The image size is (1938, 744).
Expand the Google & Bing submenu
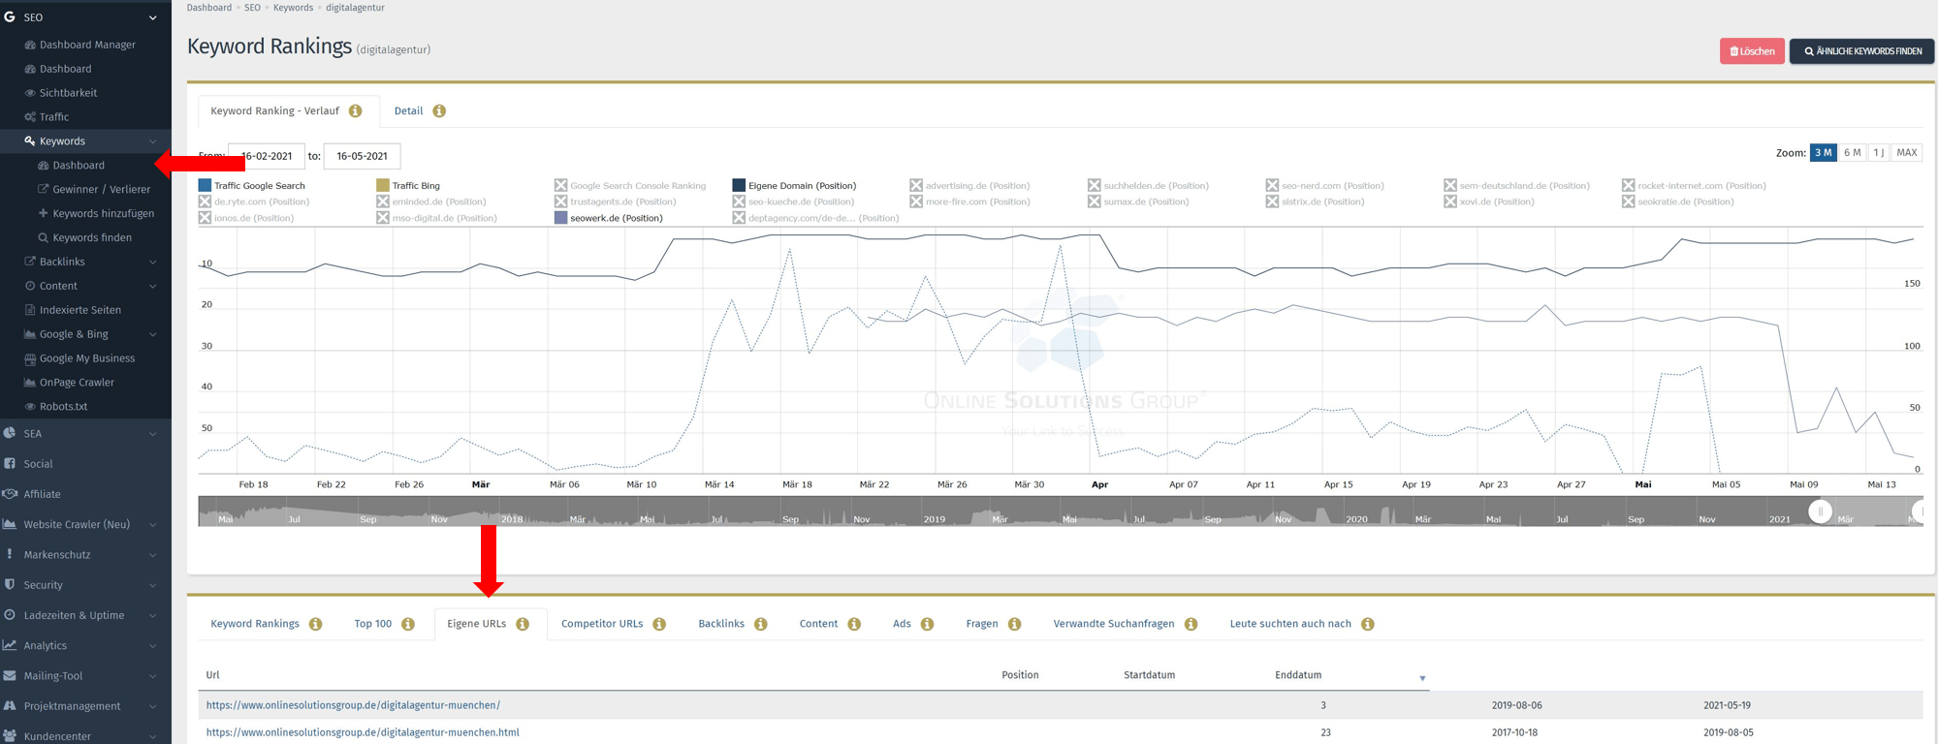point(153,335)
